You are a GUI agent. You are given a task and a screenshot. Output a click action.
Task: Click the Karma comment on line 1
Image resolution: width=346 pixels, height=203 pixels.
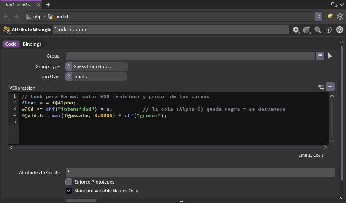[x=116, y=96]
